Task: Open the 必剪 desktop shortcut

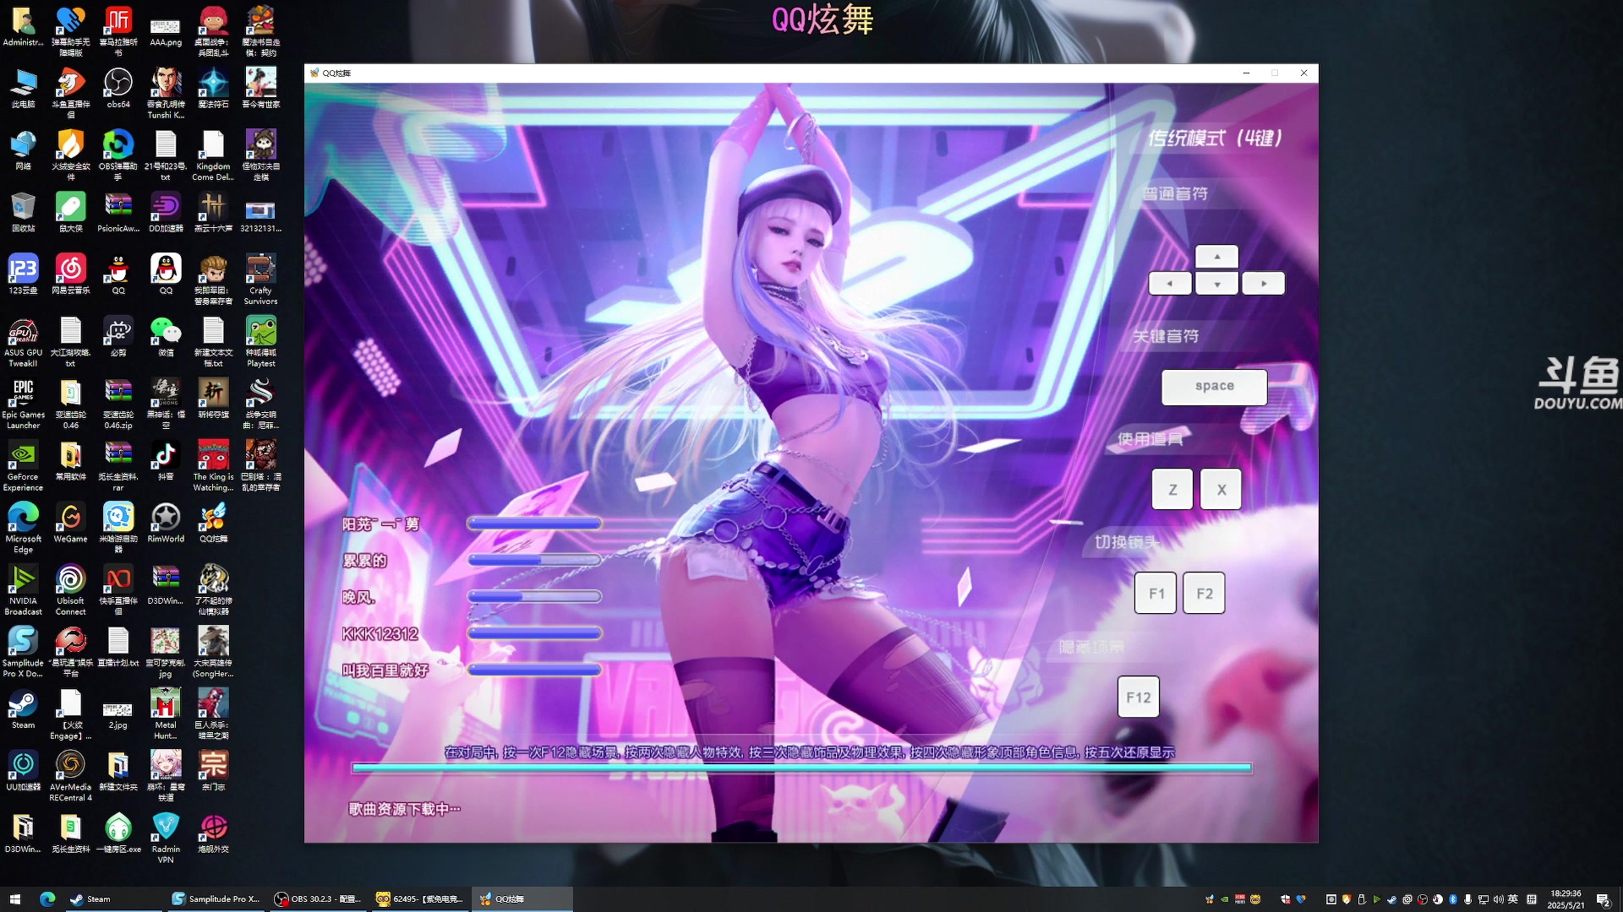Action: coord(118,336)
